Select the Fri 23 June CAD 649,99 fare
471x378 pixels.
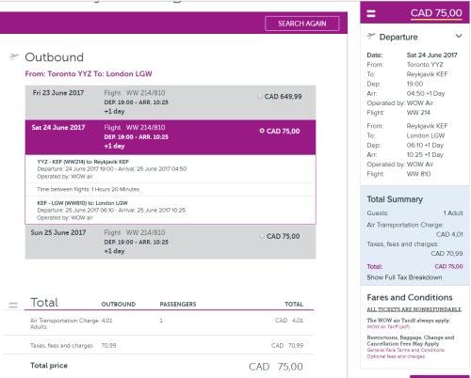click(x=260, y=96)
